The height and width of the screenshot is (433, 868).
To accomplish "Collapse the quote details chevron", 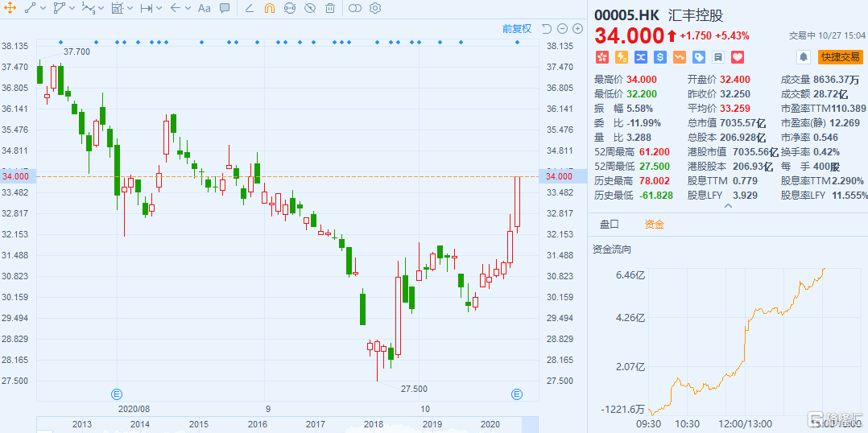I will click(729, 206).
